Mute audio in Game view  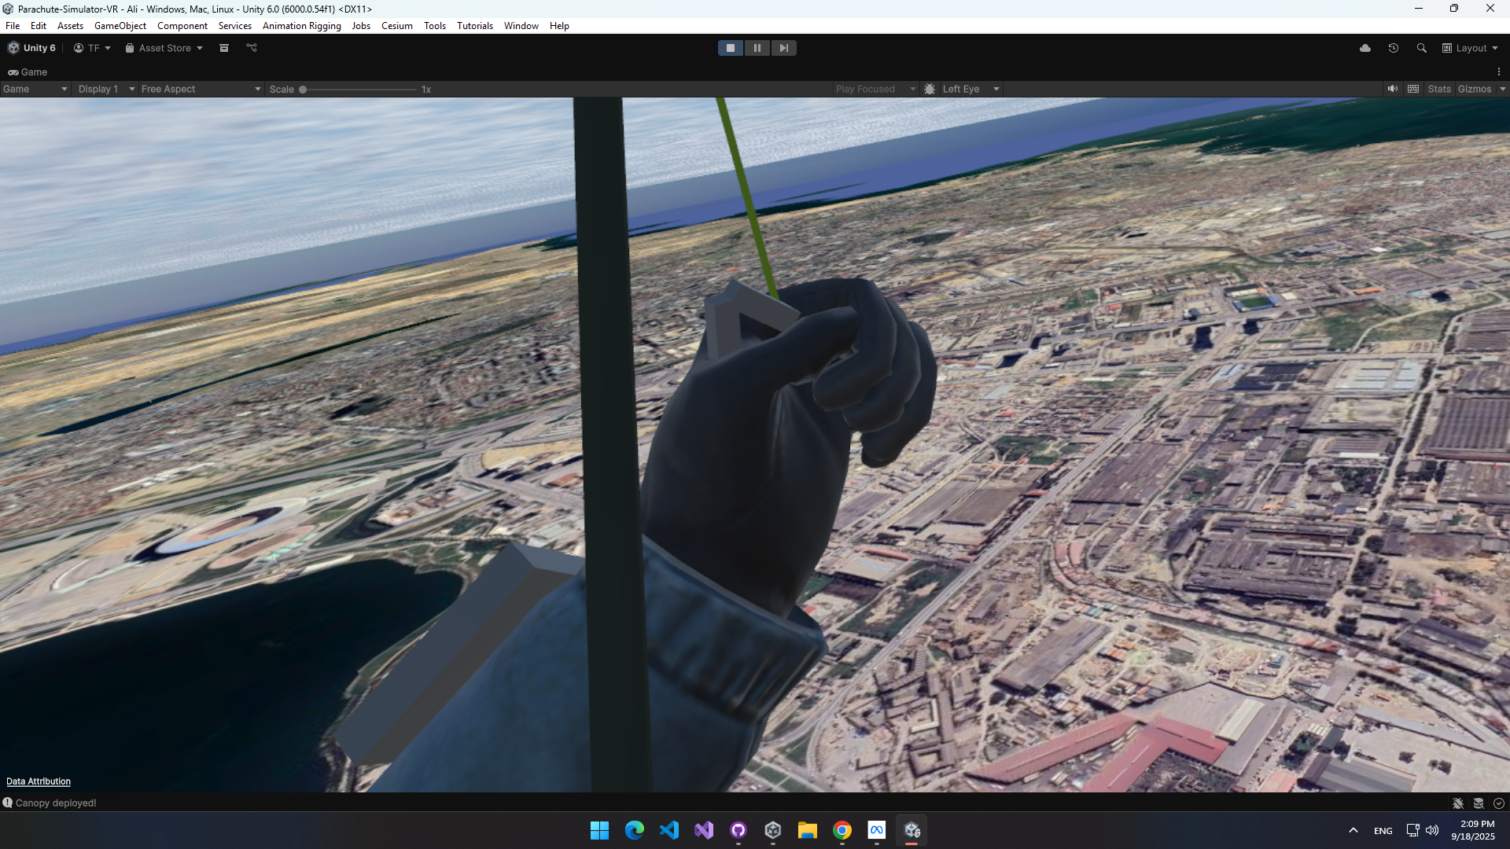pyautogui.click(x=1392, y=89)
